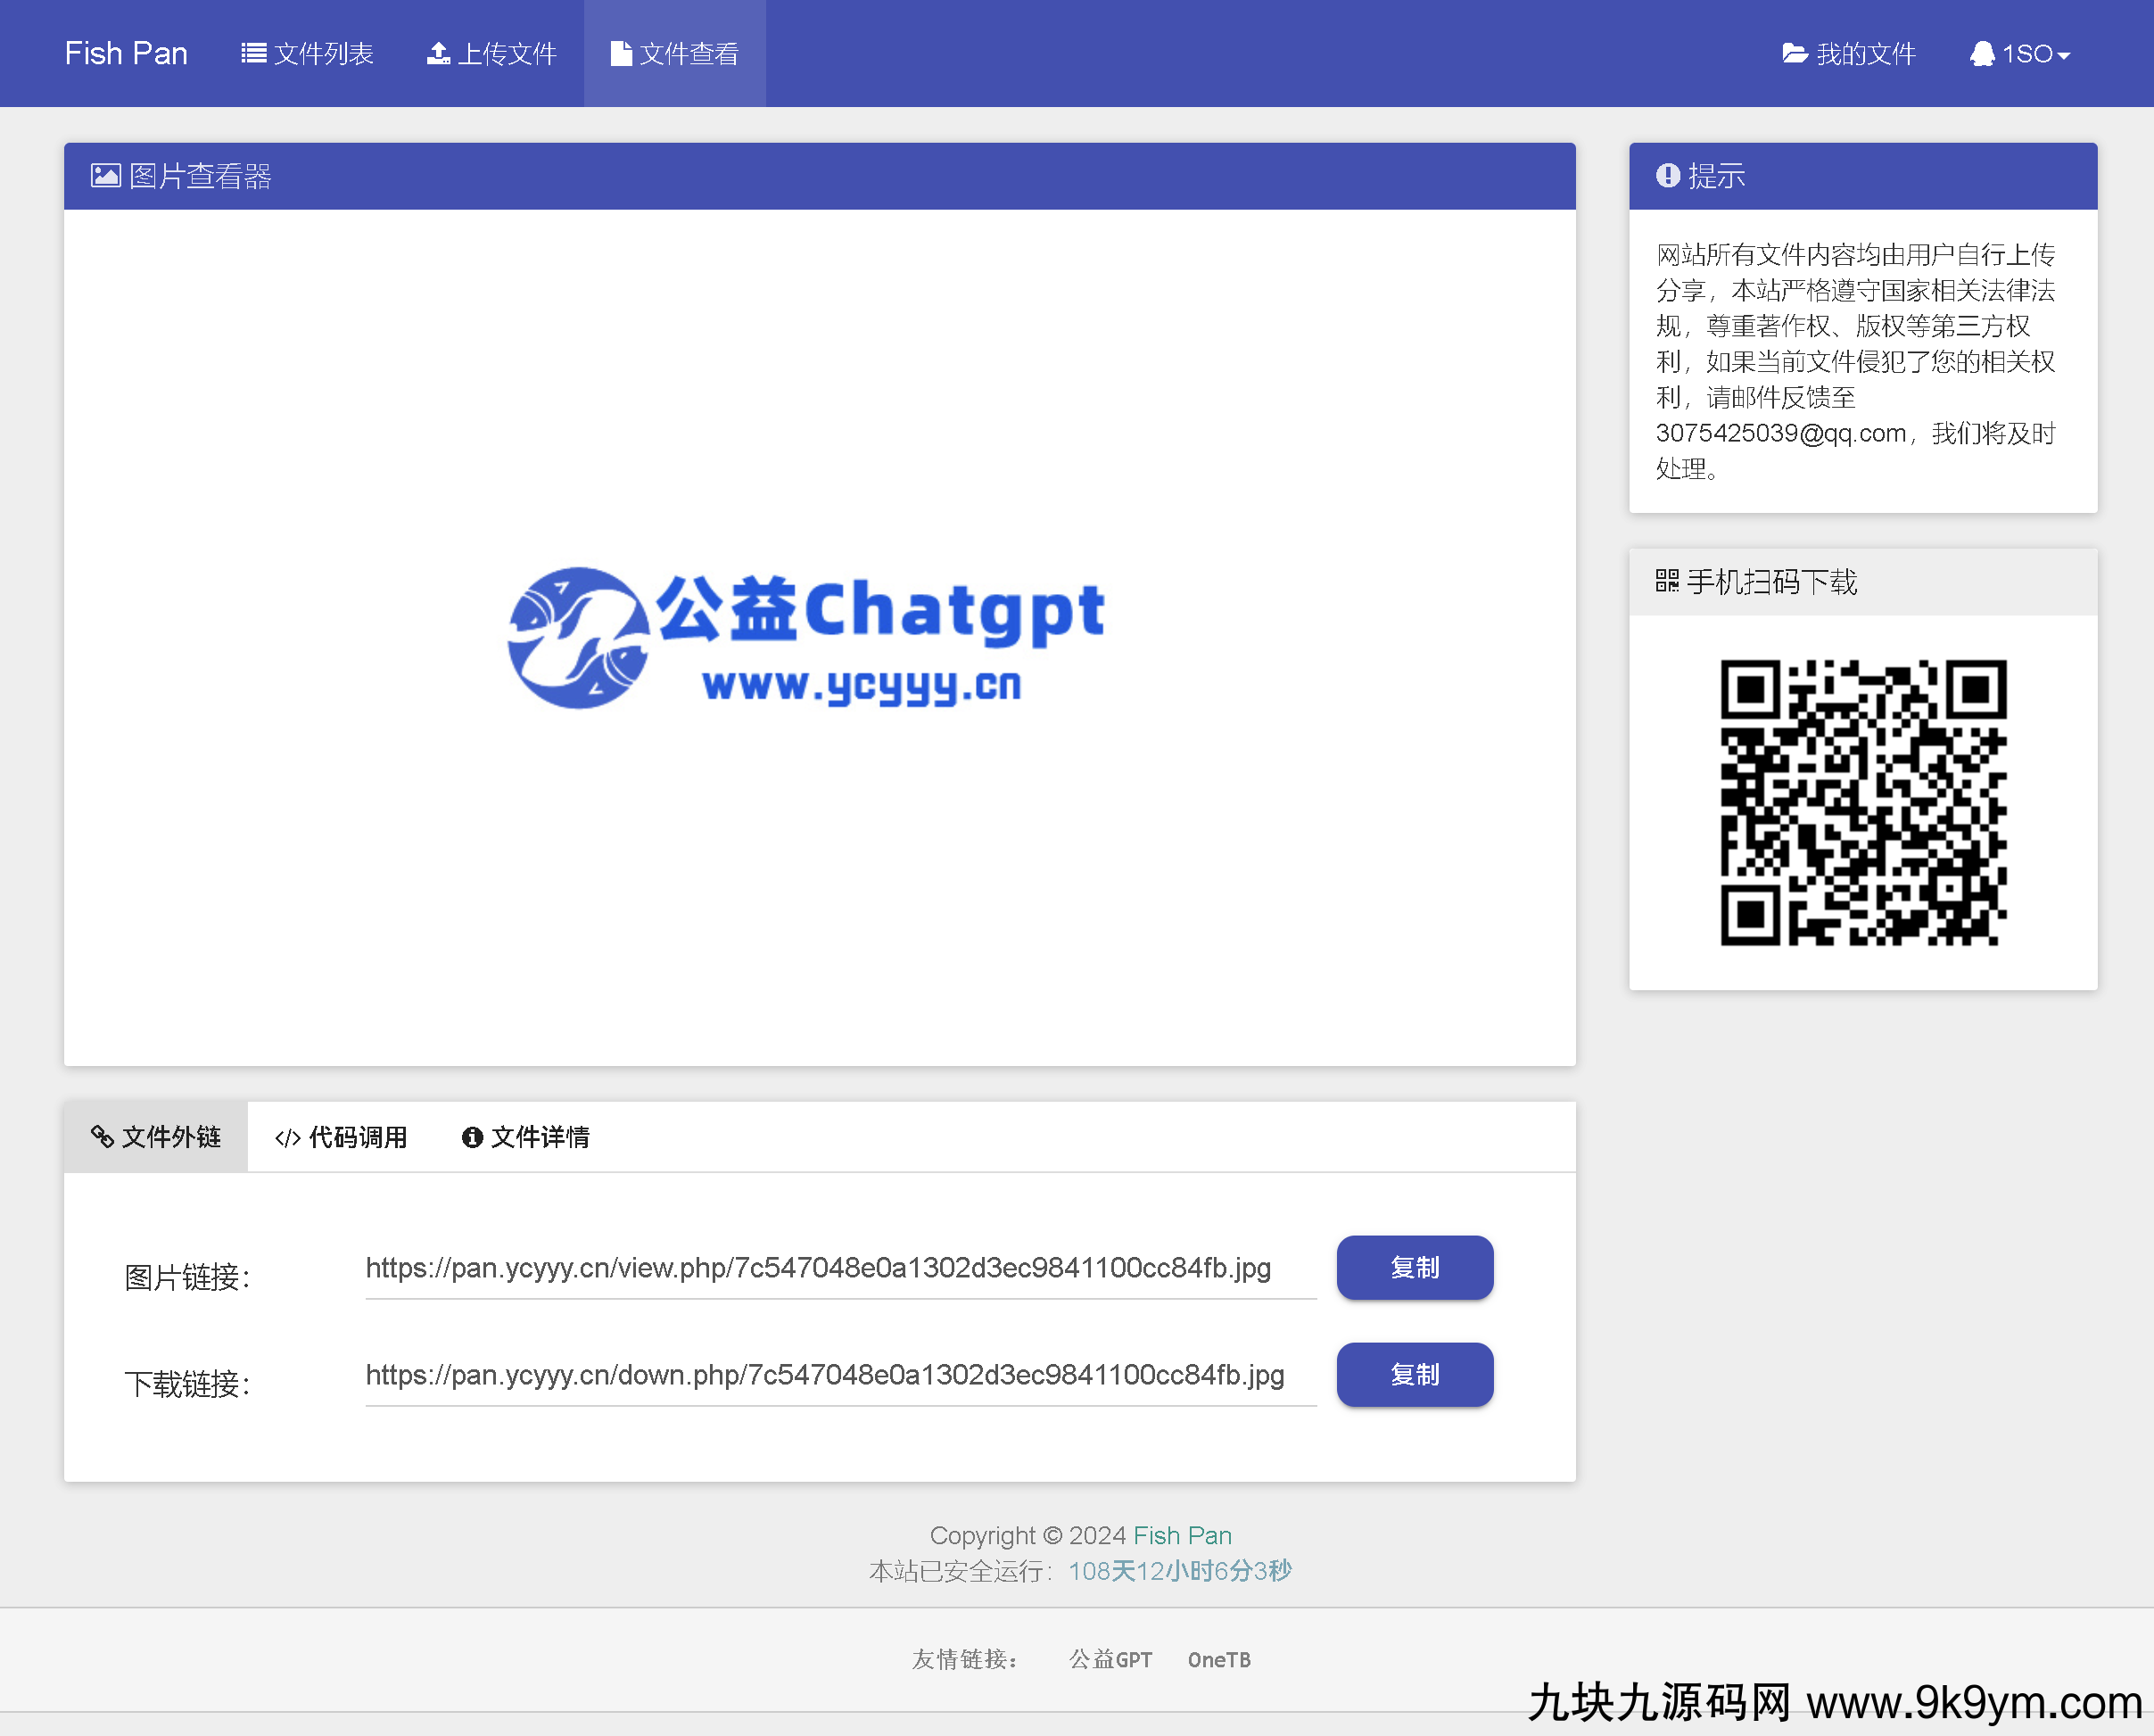Open the Fish Pan footer link
Screen dimensions: 2154x1736
1182,1535
